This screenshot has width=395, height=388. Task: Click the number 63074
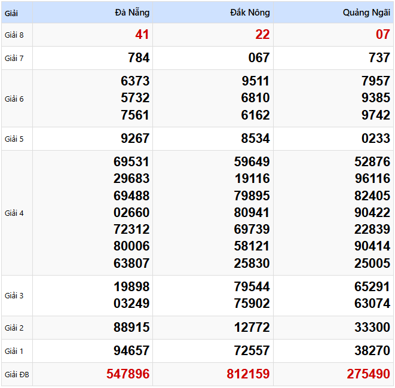pos(372,303)
